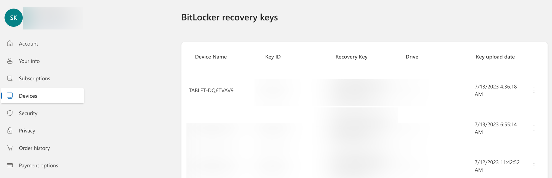Image resolution: width=552 pixels, height=178 pixels.
Task: Select the TABLET-DQ6TVAV9 device name
Action: tap(211, 90)
